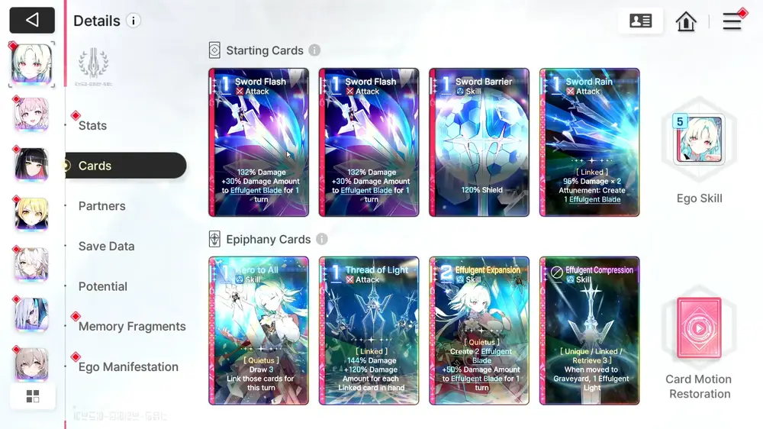Open the Potential section
This screenshot has height=429, width=763.
coord(103,287)
